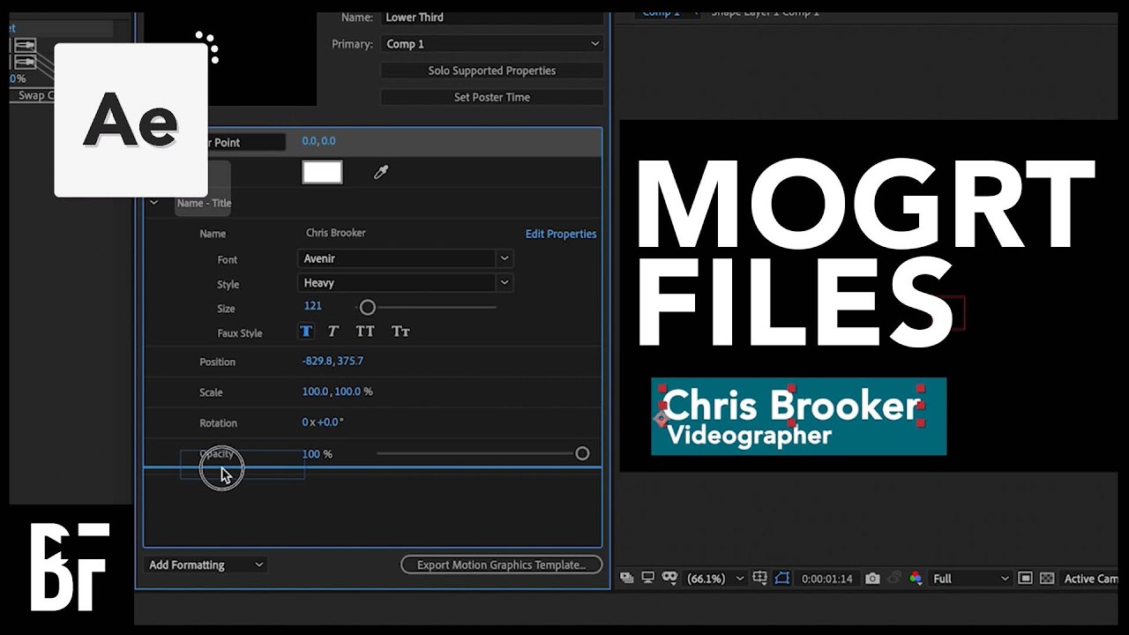The height and width of the screenshot is (635, 1129).
Task: Click the Primary Viewer monitor icon
Action: [x=648, y=579]
